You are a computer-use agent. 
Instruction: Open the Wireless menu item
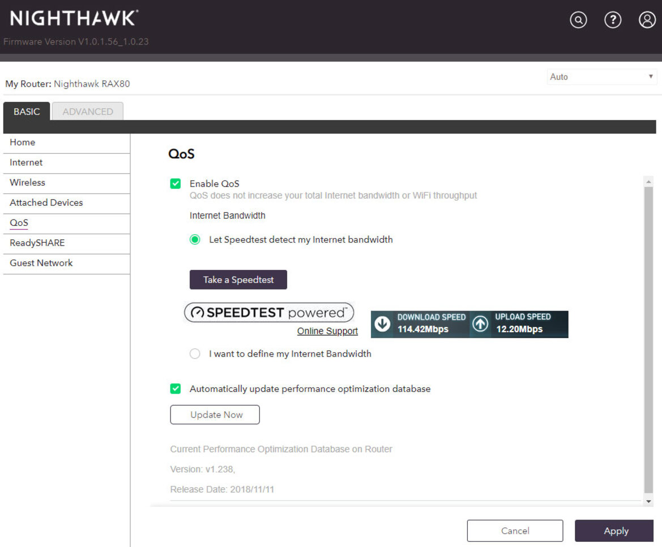(x=66, y=183)
